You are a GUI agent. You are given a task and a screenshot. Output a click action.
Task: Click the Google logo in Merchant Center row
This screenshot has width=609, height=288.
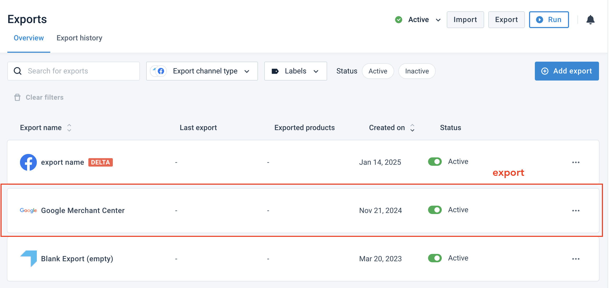click(x=28, y=210)
